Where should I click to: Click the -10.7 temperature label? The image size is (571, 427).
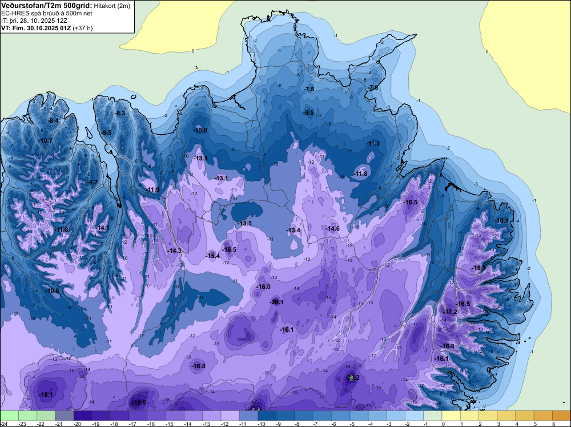click(46, 140)
